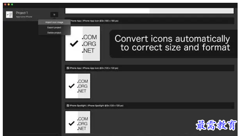Maximize window with green button
The image size is (239, 136).
click(12, 5)
